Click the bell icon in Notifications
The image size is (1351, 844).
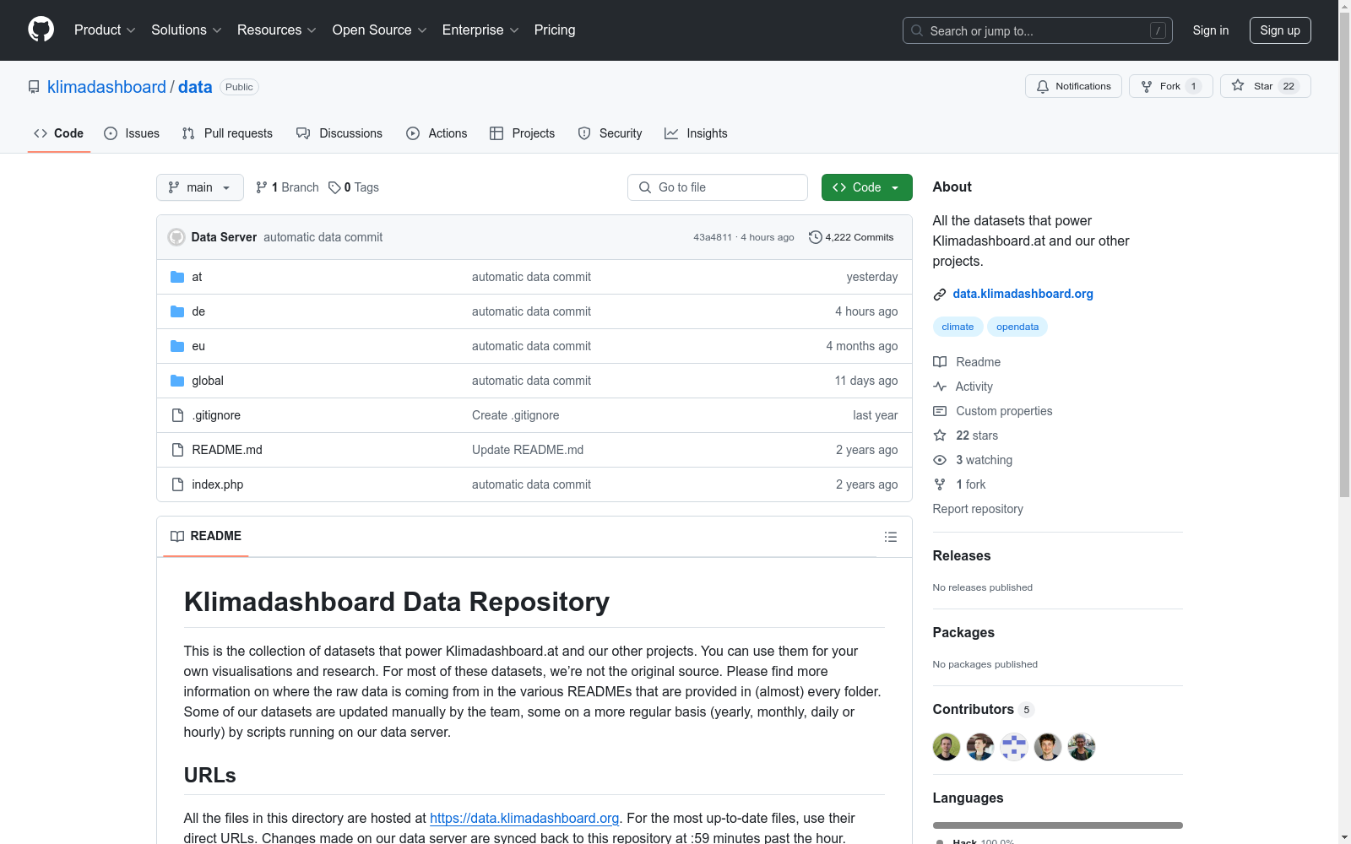[x=1043, y=86]
